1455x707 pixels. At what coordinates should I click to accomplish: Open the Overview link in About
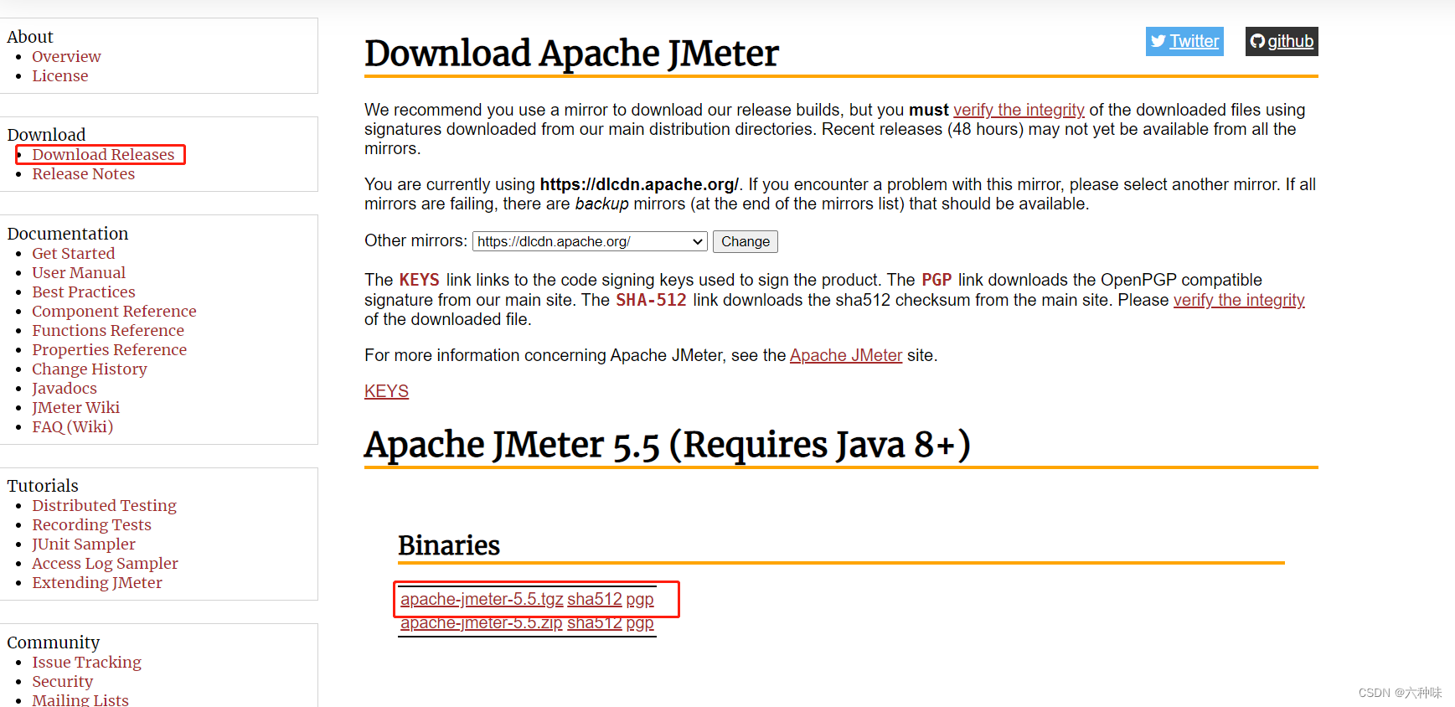click(x=66, y=56)
